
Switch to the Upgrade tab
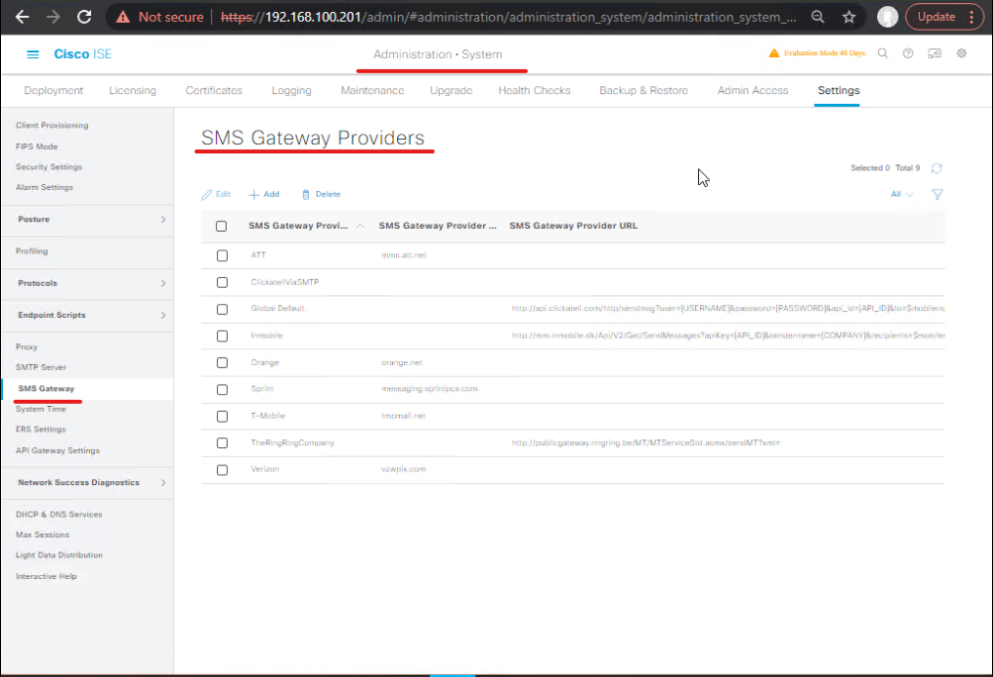coord(450,90)
